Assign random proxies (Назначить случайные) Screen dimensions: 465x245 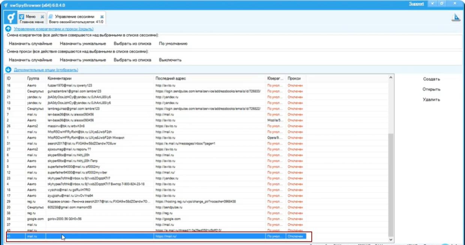pos(30,60)
